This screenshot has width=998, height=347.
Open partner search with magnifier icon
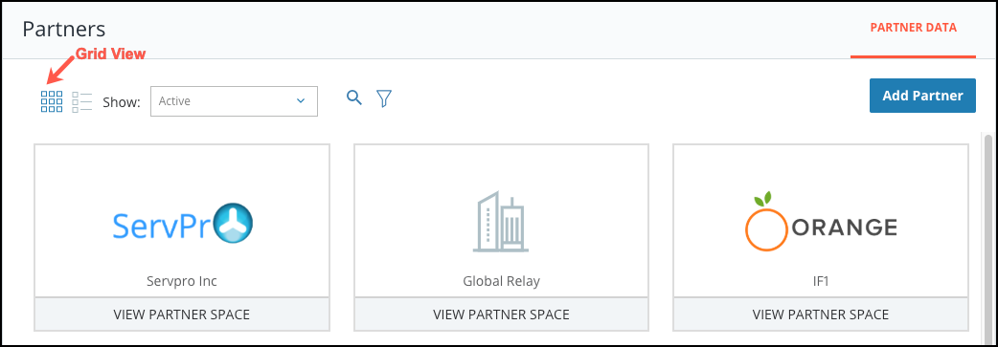point(353,98)
